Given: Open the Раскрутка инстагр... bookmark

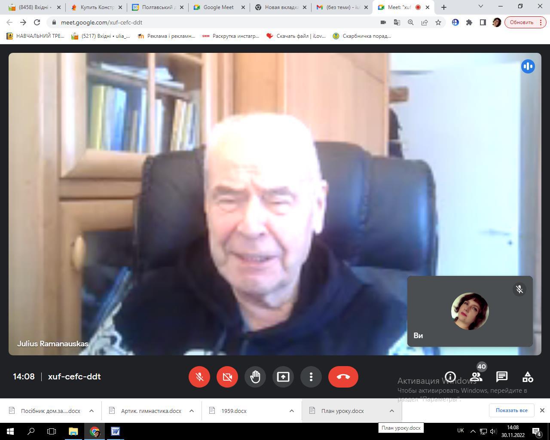Looking at the screenshot, I should click(x=231, y=36).
